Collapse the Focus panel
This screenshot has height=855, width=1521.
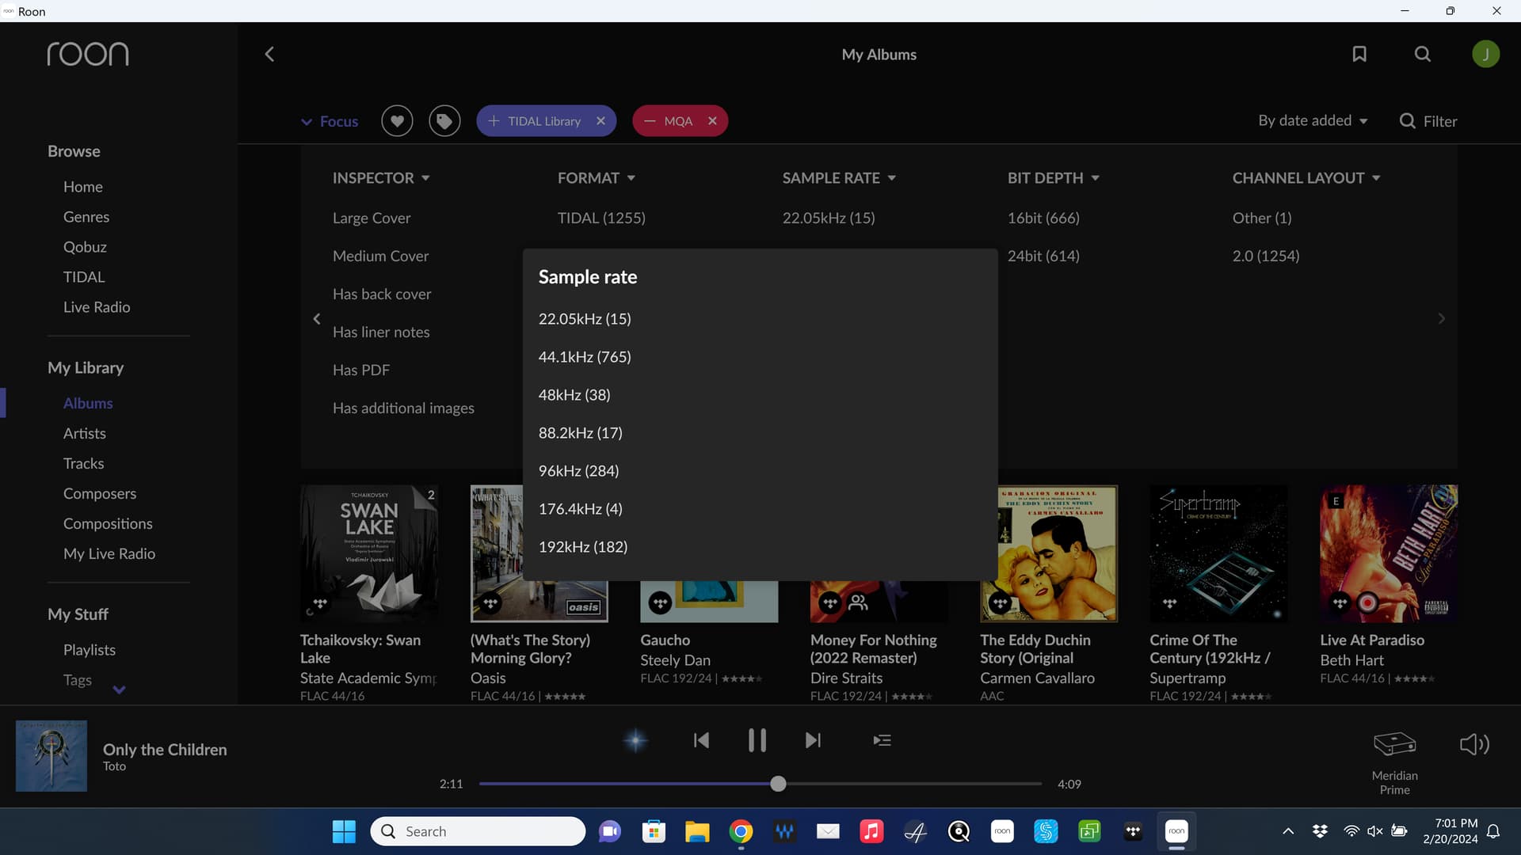330,121
